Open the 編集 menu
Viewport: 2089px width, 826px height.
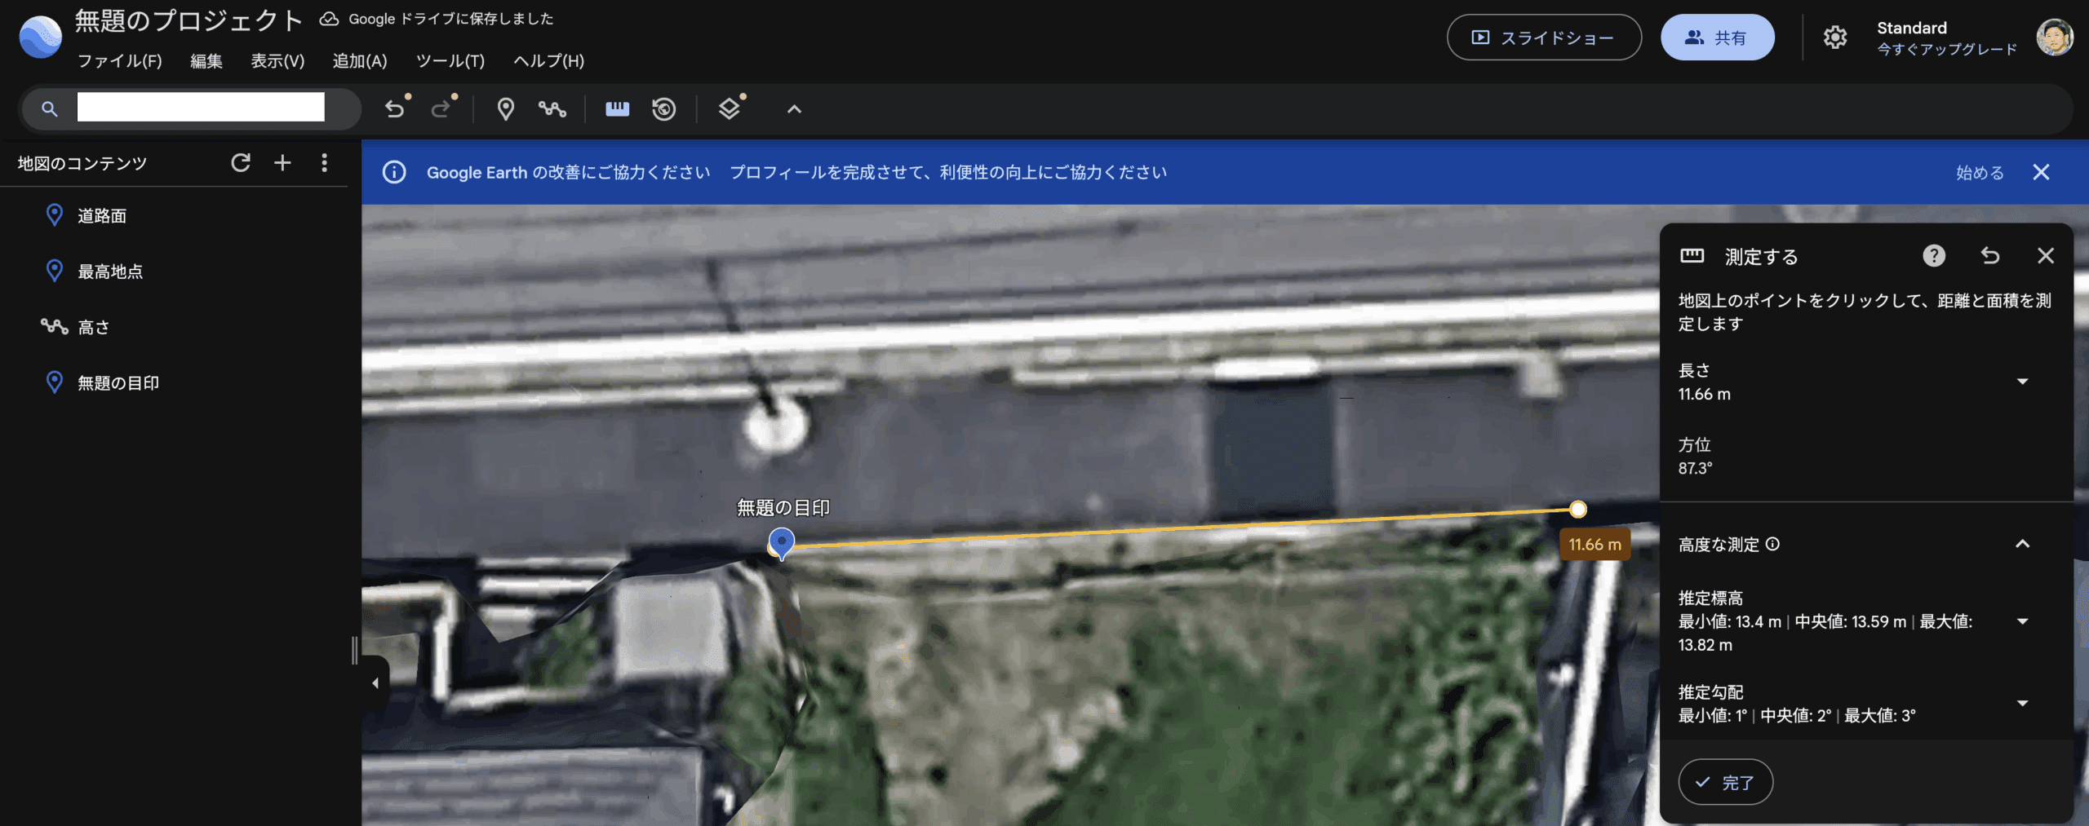(x=206, y=61)
